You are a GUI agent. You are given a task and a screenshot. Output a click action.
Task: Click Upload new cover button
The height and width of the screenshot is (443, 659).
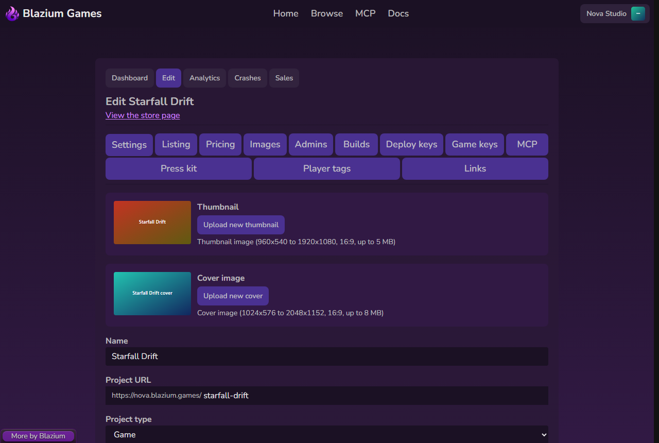(x=233, y=296)
